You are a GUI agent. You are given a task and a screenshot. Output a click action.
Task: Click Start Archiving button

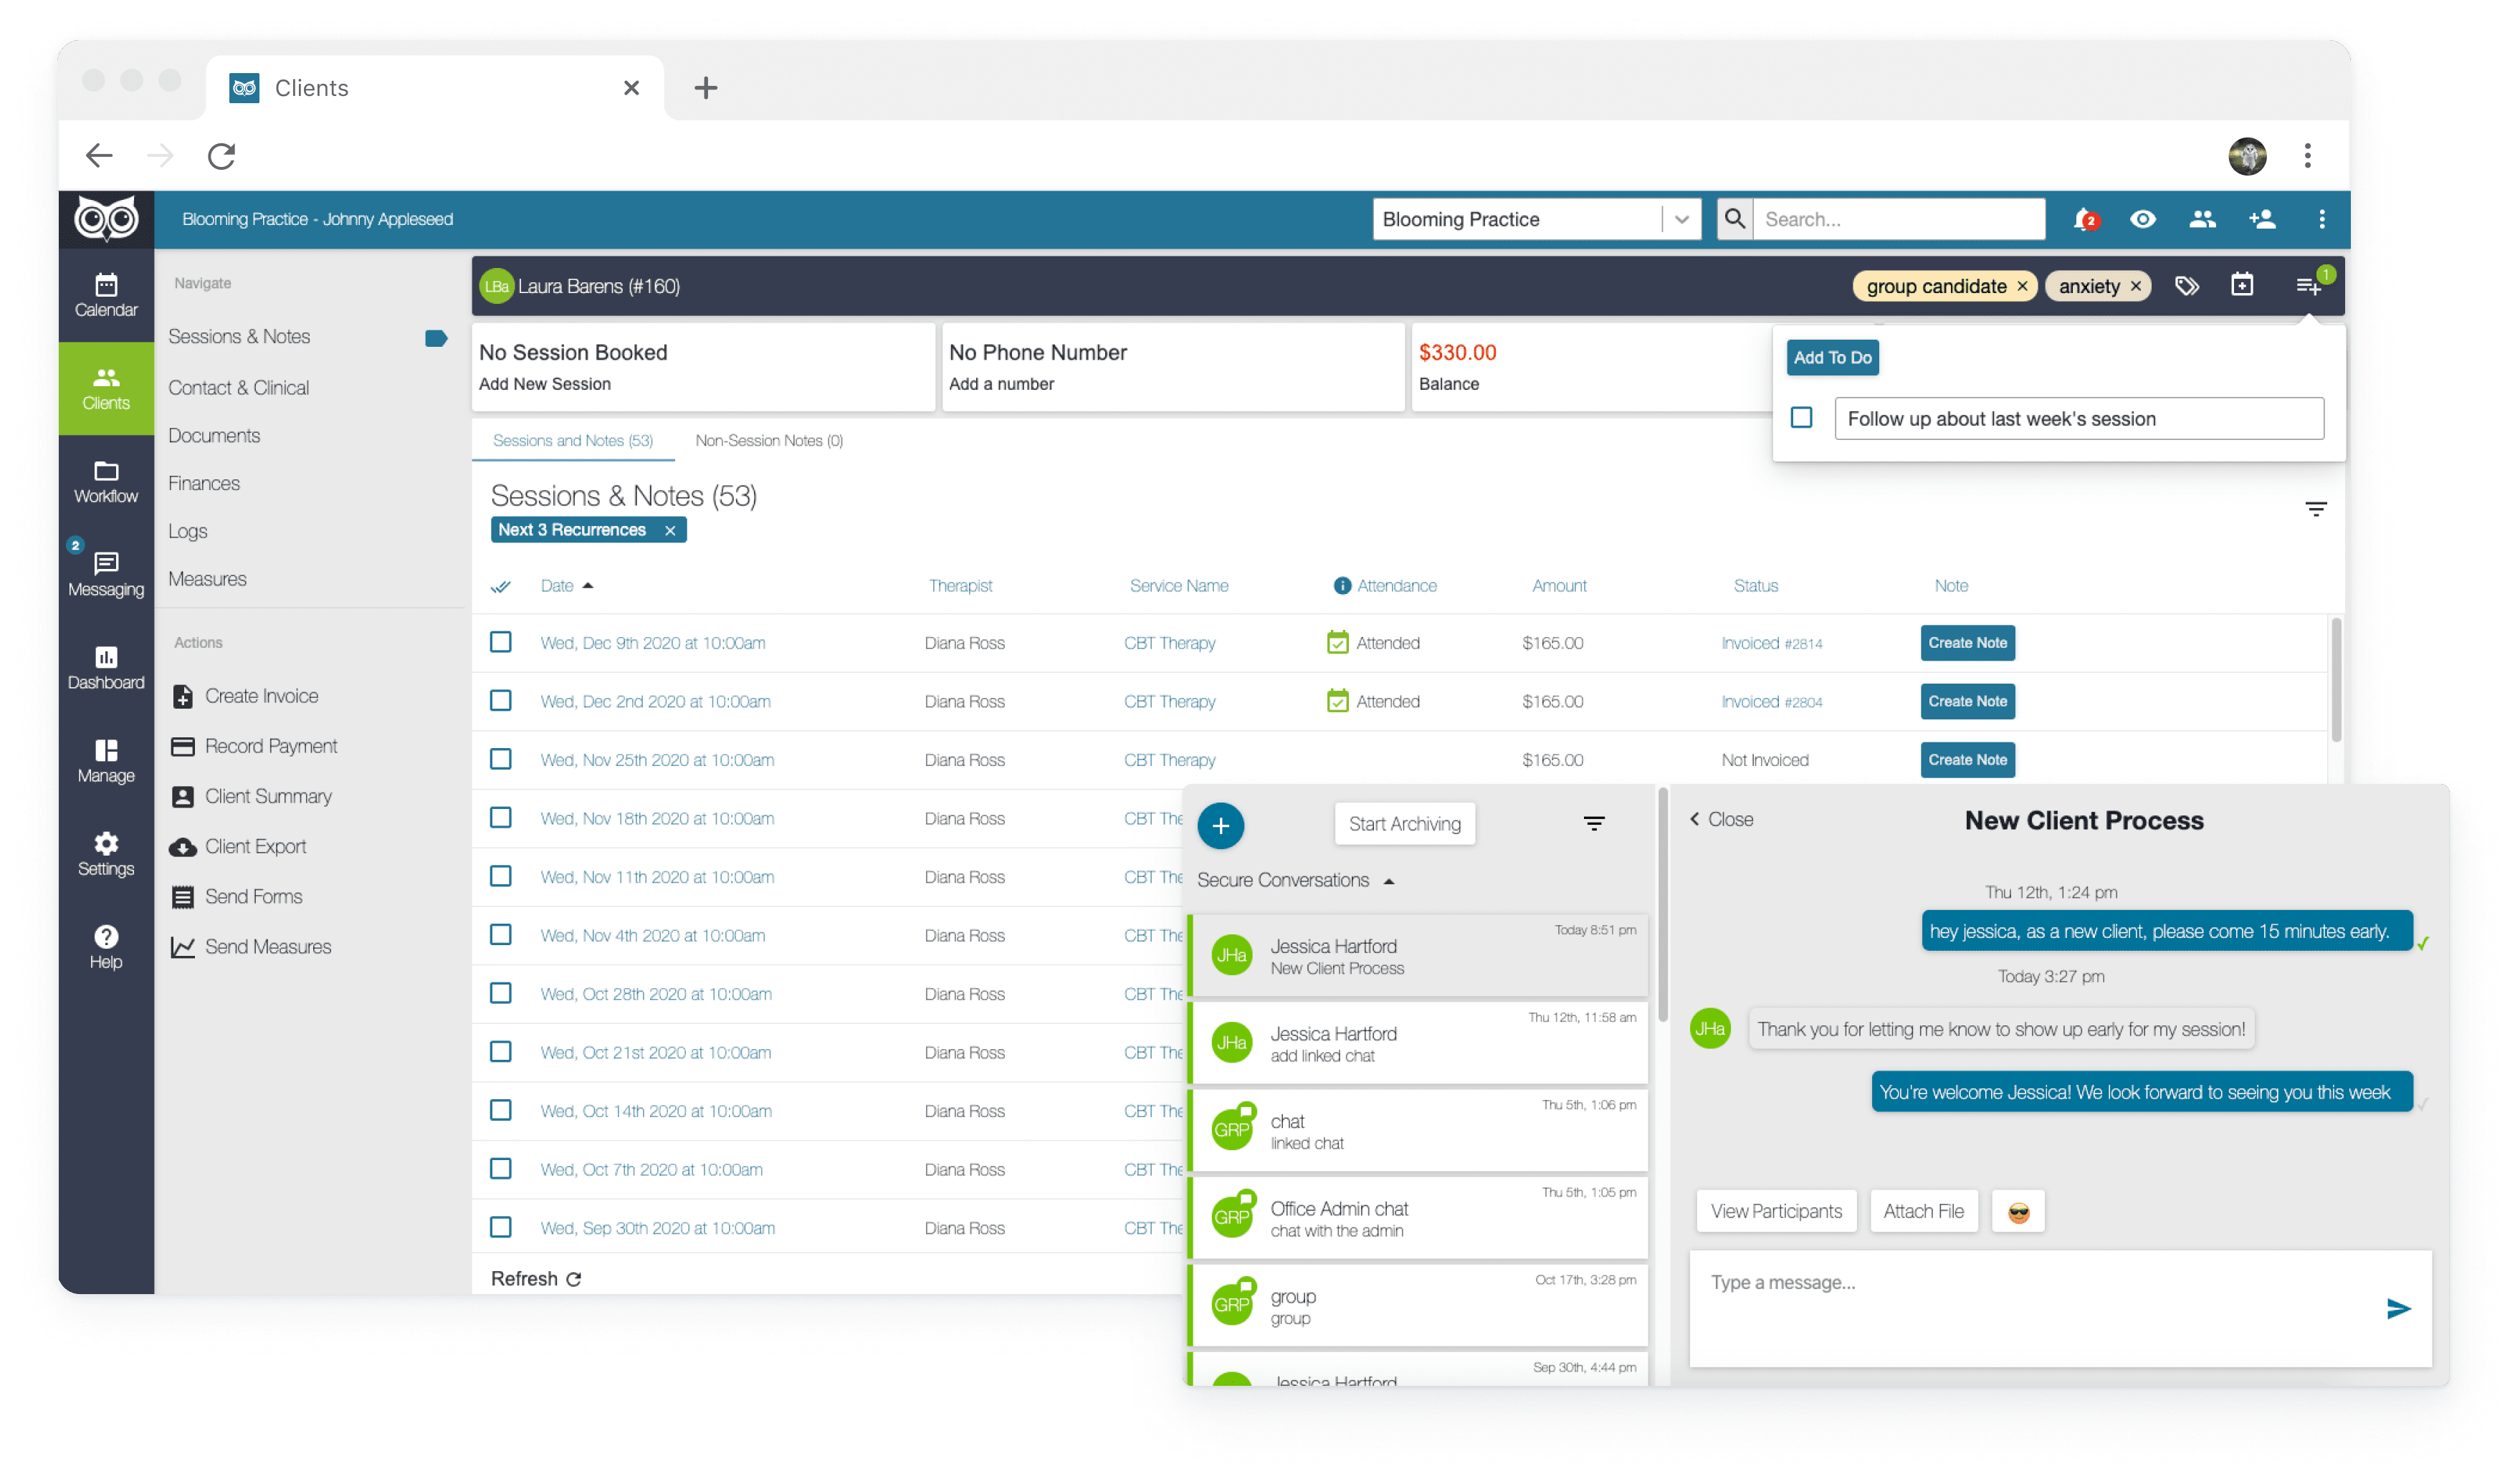1405,824
